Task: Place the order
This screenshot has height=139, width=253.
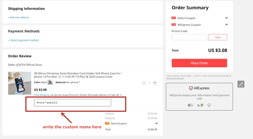Action: [199, 63]
